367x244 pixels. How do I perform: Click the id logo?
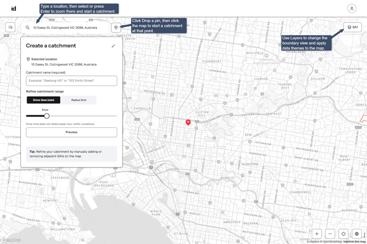(x=14, y=8)
